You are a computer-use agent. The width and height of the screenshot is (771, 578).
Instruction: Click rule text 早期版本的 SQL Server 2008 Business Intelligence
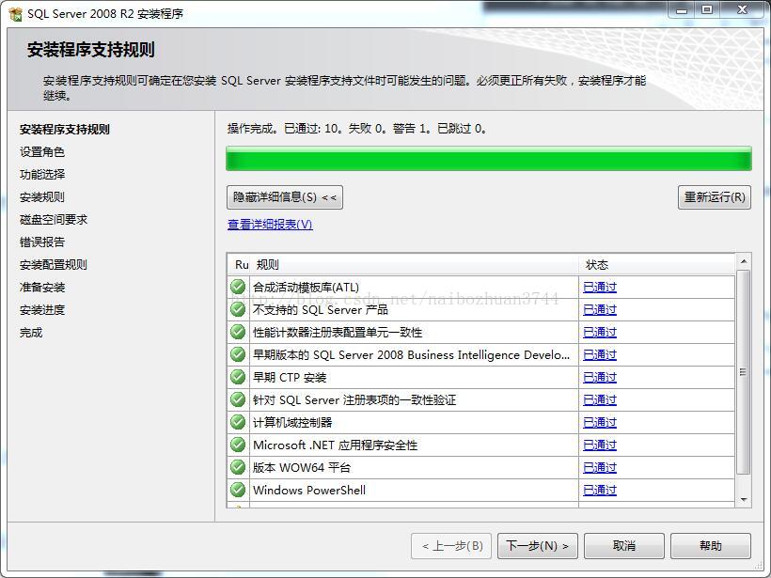pos(411,355)
